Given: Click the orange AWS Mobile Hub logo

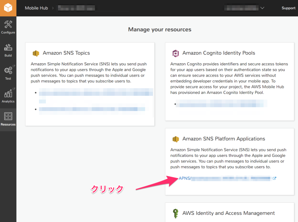Looking at the screenshot, I should (x=8, y=8).
